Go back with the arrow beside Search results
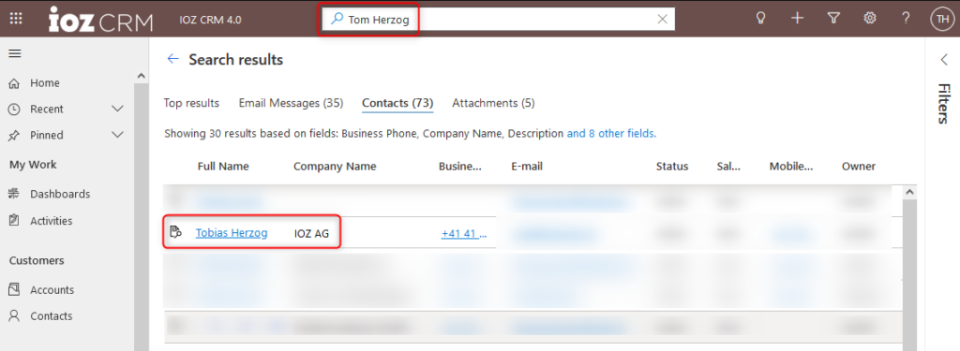 coord(173,59)
